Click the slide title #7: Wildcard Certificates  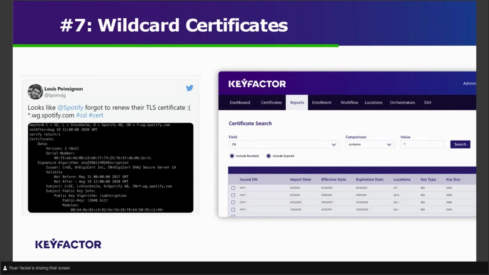click(x=174, y=25)
